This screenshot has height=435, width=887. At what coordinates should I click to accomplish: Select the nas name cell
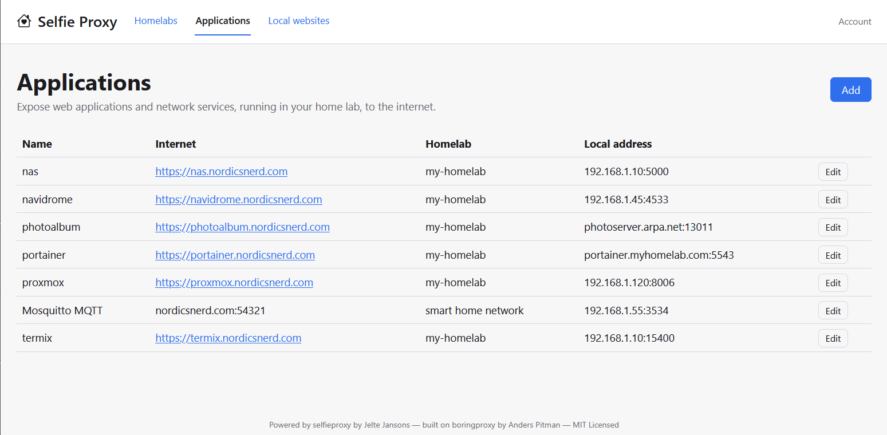pyautogui.click(x=30, y=172)
